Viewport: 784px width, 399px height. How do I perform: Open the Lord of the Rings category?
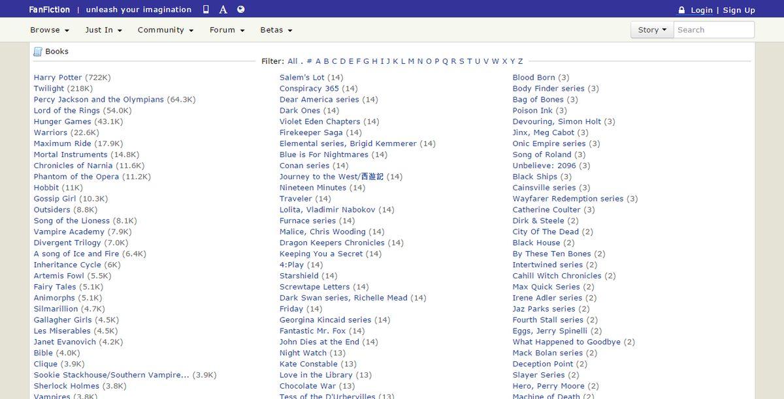[x=67, y=111]
